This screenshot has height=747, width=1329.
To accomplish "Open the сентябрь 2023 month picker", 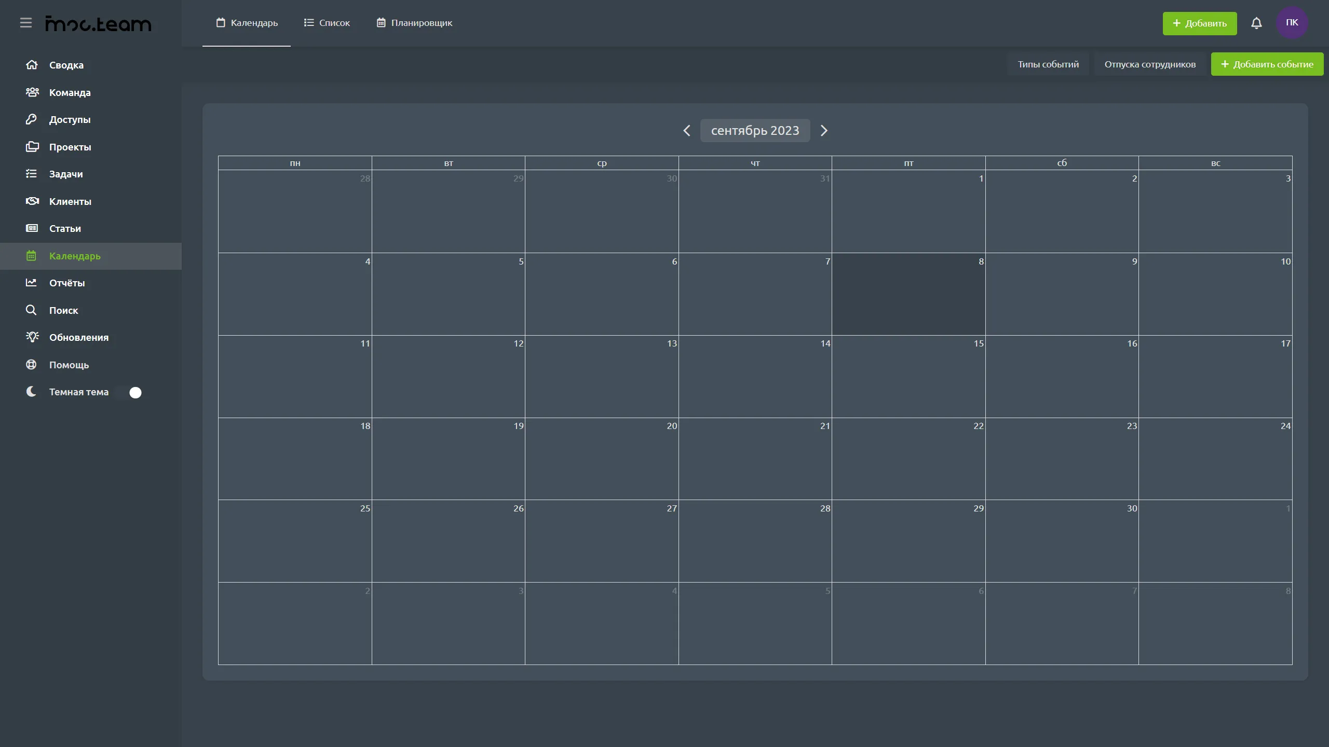I will pos(755,131).
